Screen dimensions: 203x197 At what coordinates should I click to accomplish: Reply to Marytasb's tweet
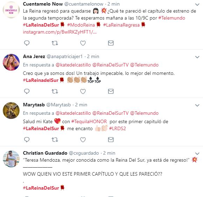pyautogui.click(x=27, y=140)
